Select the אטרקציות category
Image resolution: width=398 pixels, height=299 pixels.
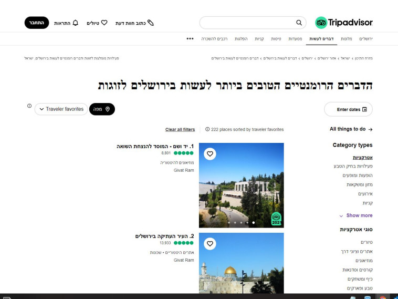pos(362,158)
